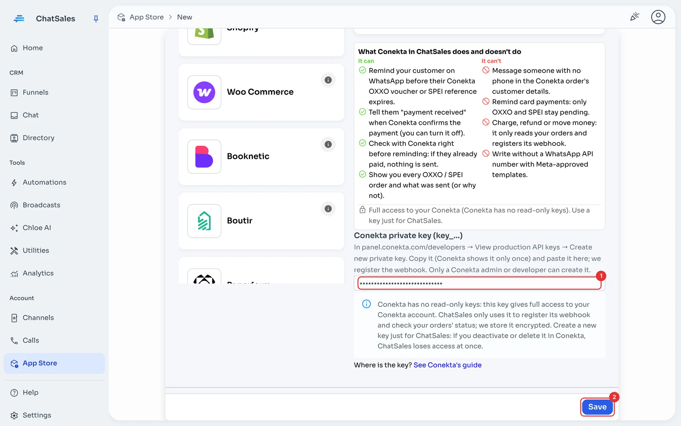Screen dimensions: 681x426
Task: Click the Booknetic app name
Action: click(x=248, y=156)
